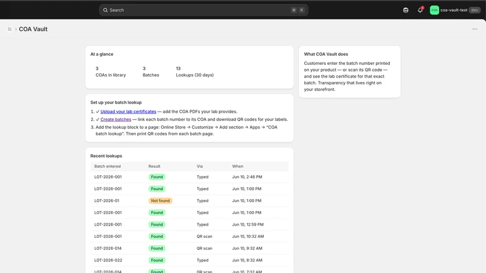Click the apps breadcrumb icon beside COA Vault
This screenshot has width=486, height=273.
[x=10, y=29]
